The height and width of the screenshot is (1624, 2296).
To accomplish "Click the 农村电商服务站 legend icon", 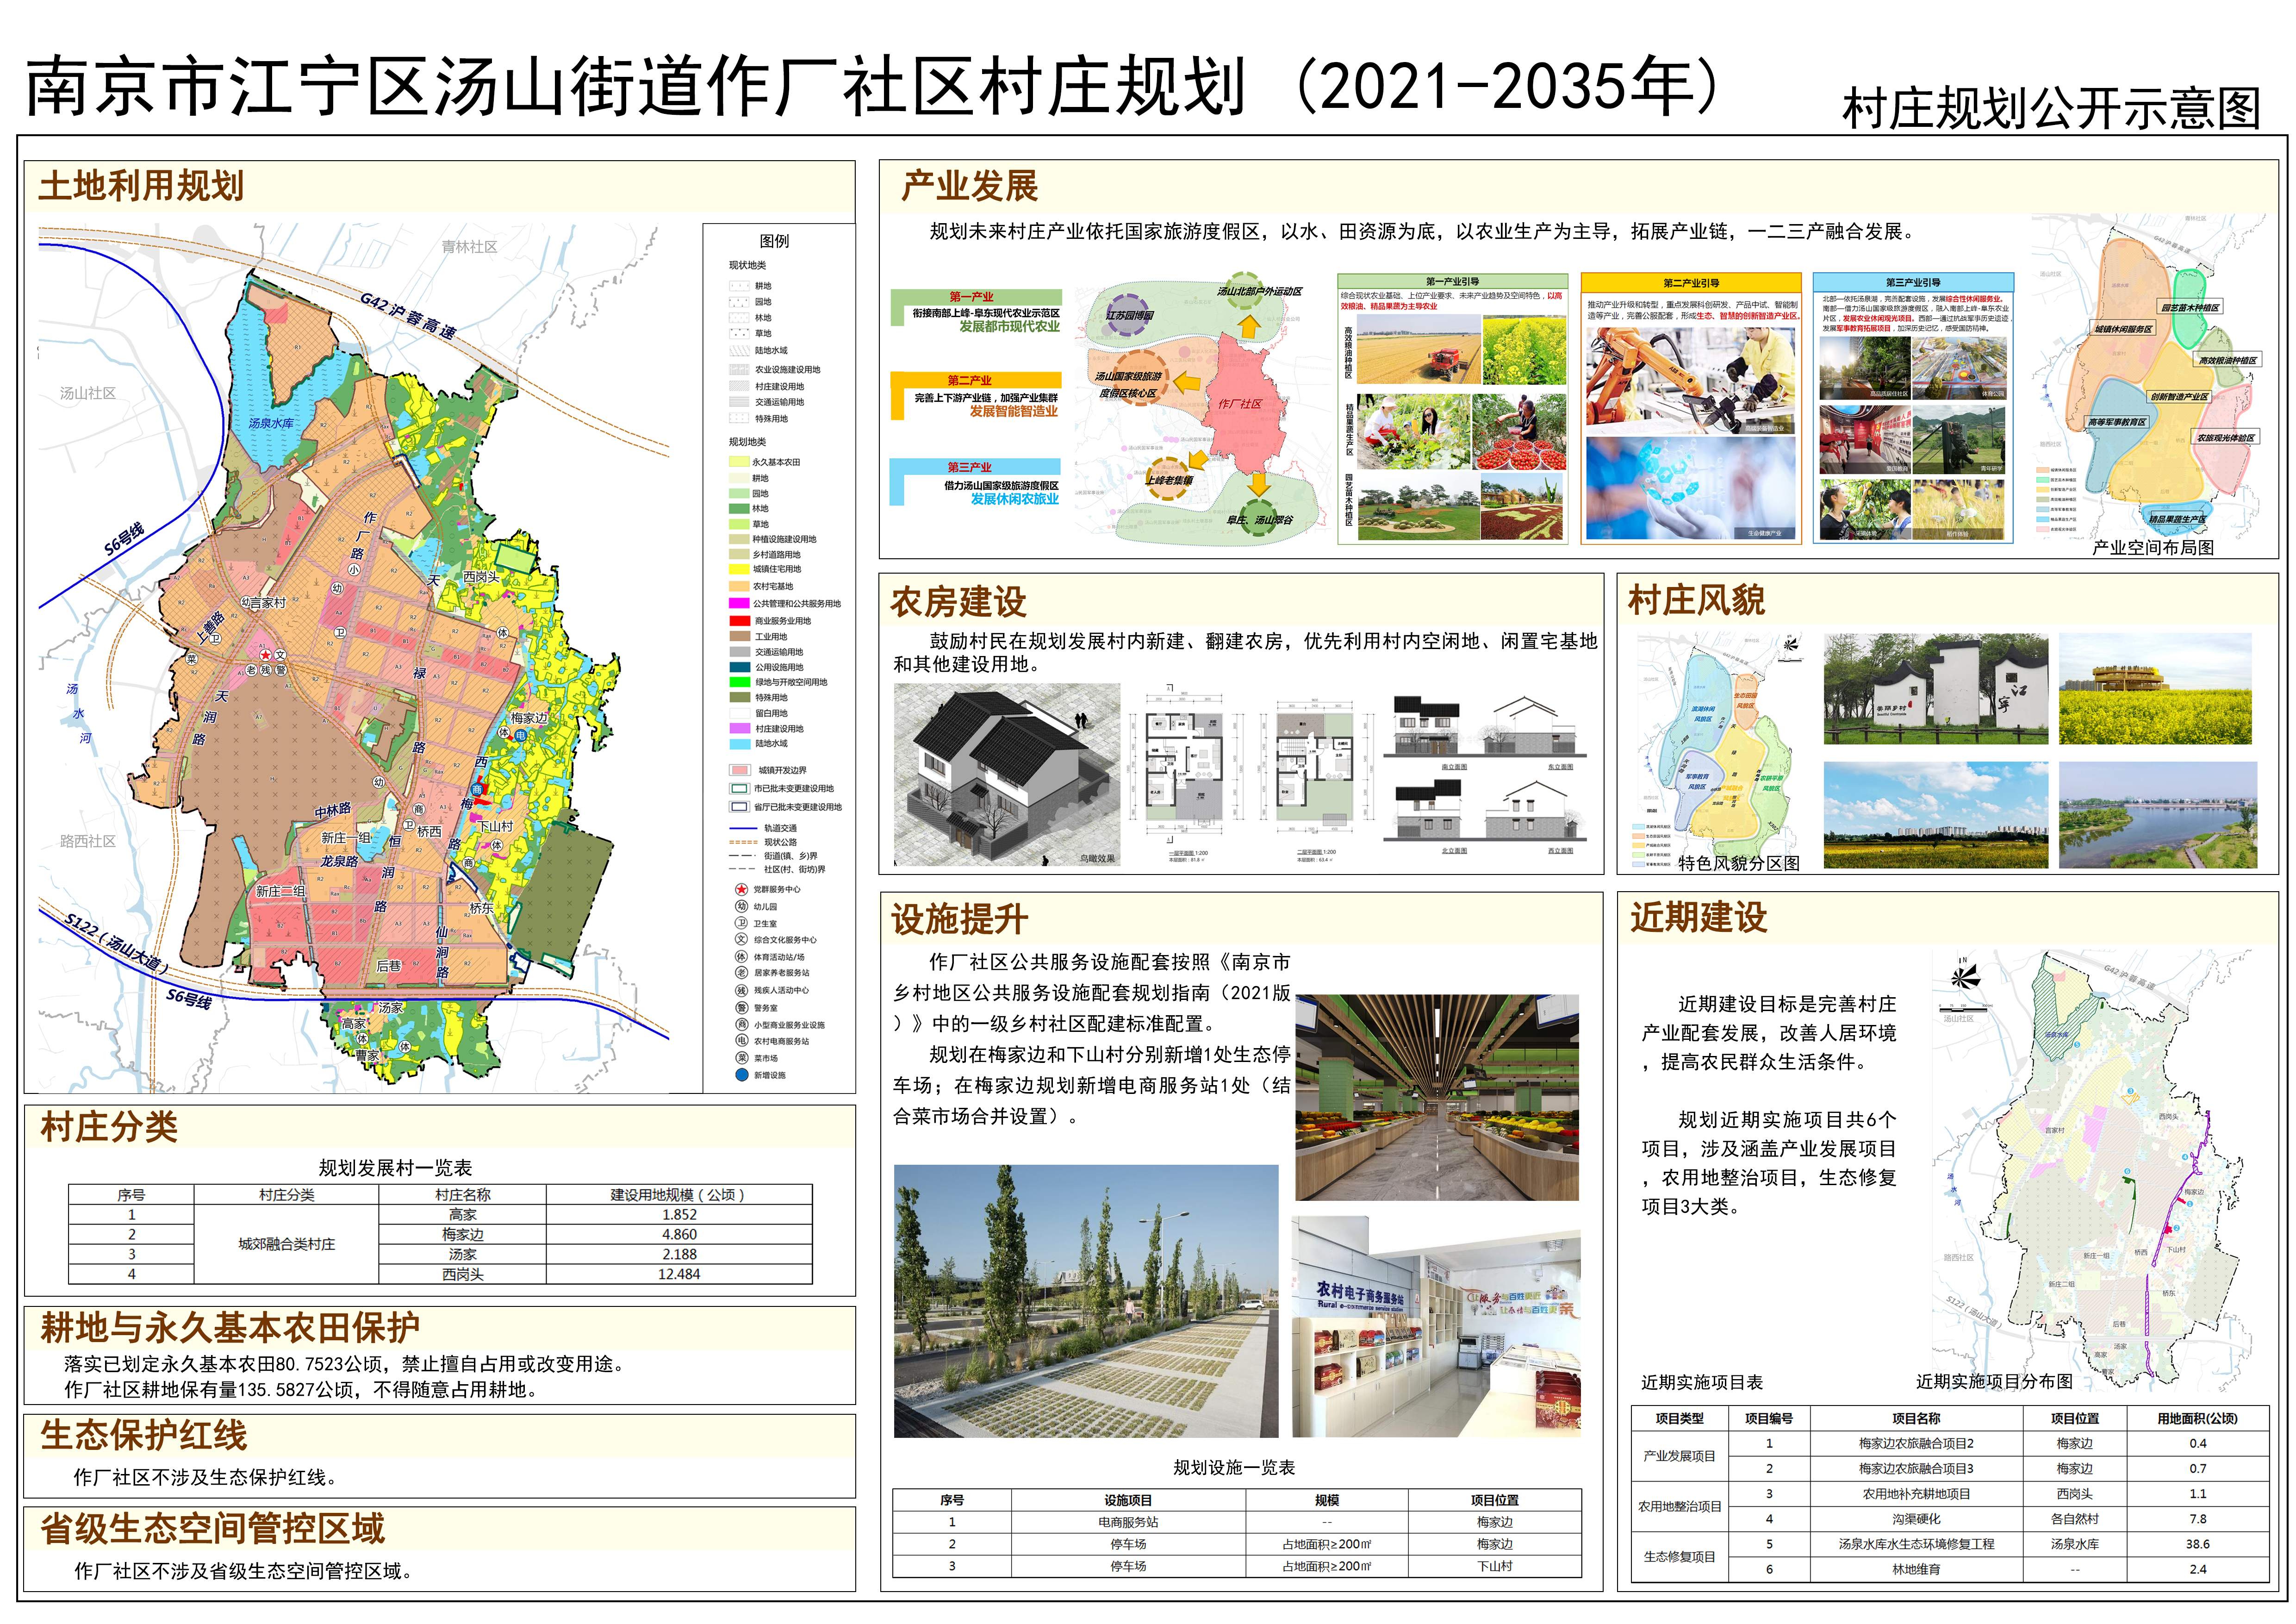I will pos(741,1041).
